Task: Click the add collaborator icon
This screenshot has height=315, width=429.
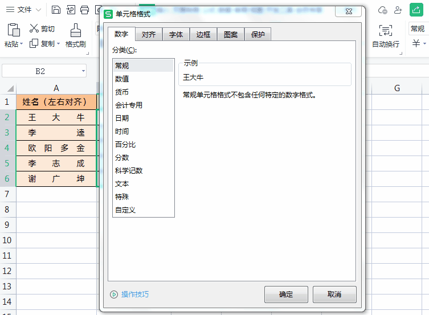Action: pyautogui.click(x=398, y=10)
